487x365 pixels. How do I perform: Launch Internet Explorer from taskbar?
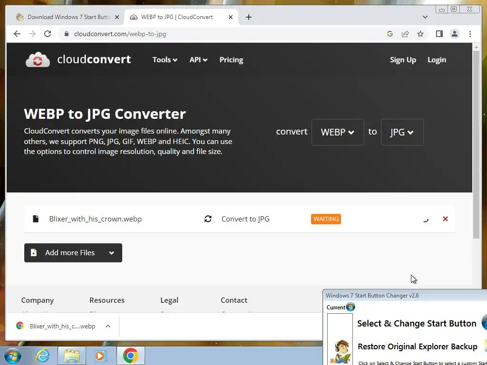[42, 355]
